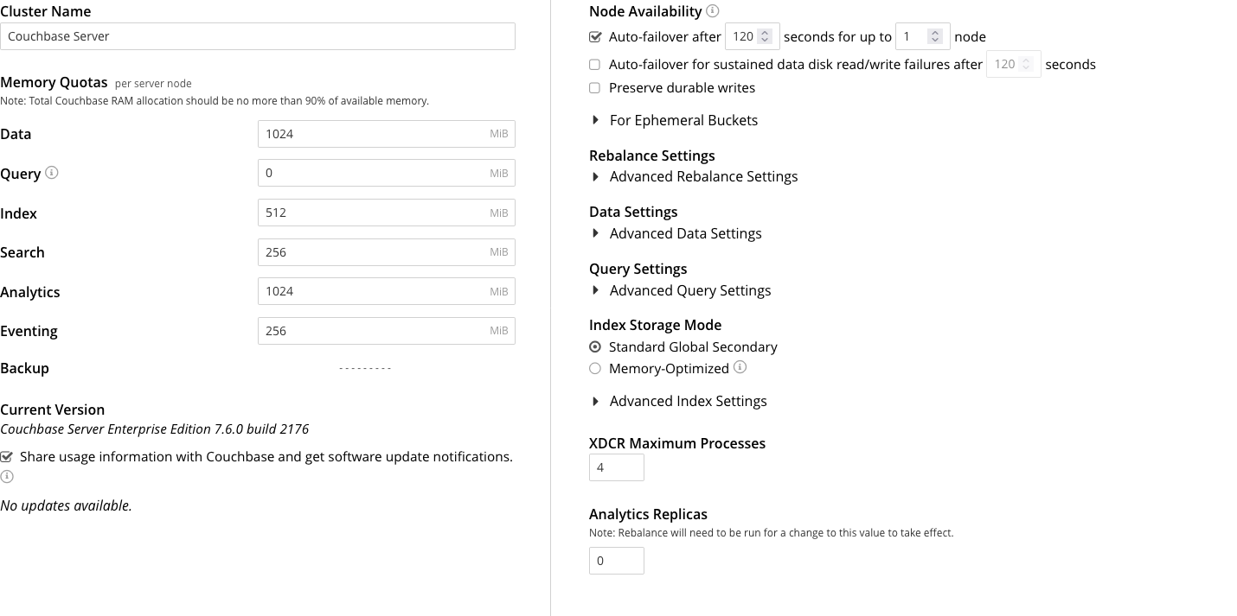Screen dimensions: 1237x616
Task: Toggle the Auto-failover after checkbox
Action: [595, 37]
